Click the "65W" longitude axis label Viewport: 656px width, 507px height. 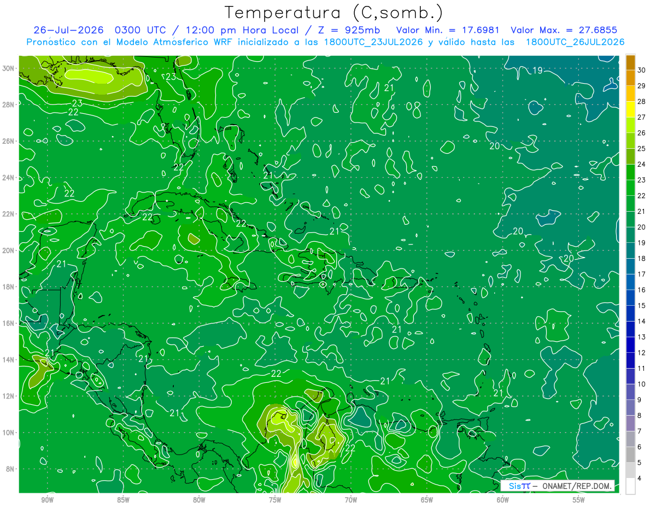pos(427,500)
